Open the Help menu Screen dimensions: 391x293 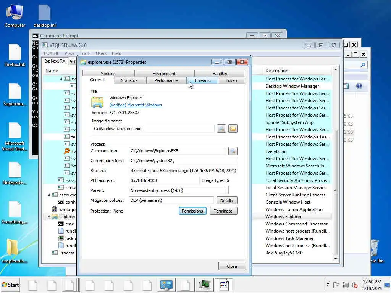coord(116,53)
